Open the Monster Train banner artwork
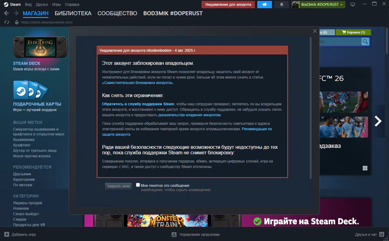The width and height of the screenshot is (389, 241). (x=167, y=221)
